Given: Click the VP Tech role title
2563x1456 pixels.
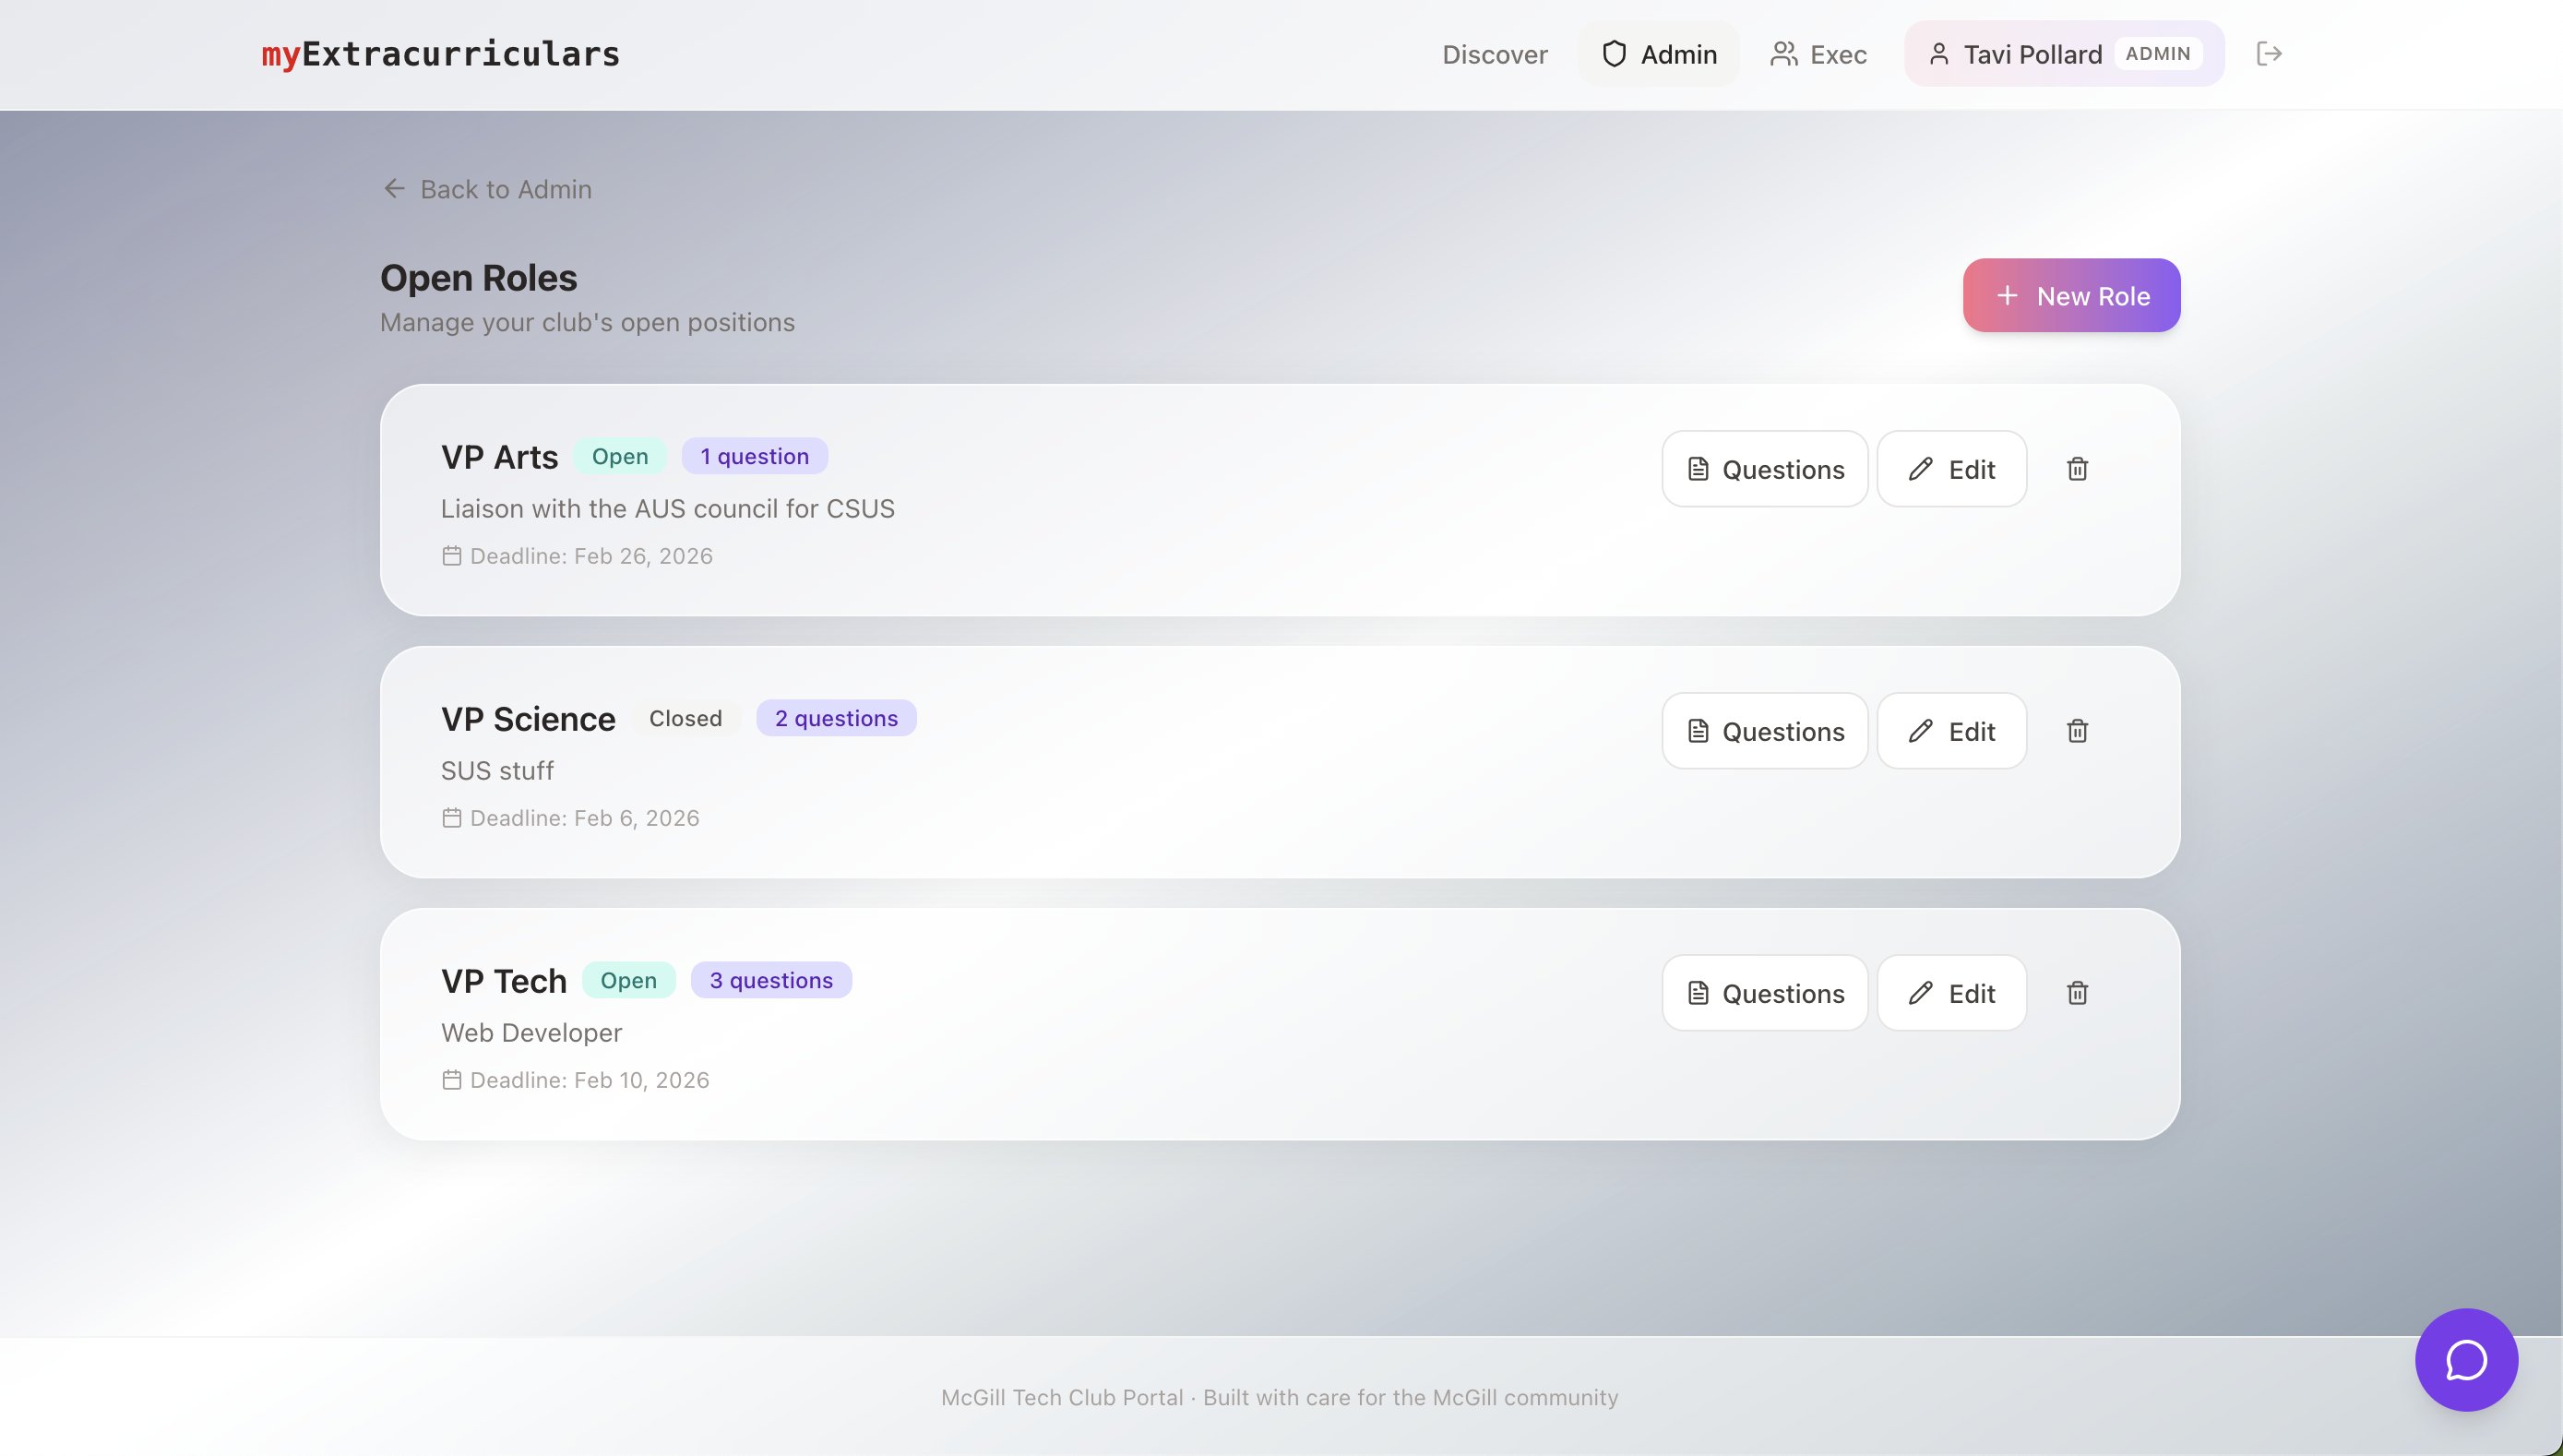Looking at the screenshot, I should pyautogui.click(x=504, y=981).
